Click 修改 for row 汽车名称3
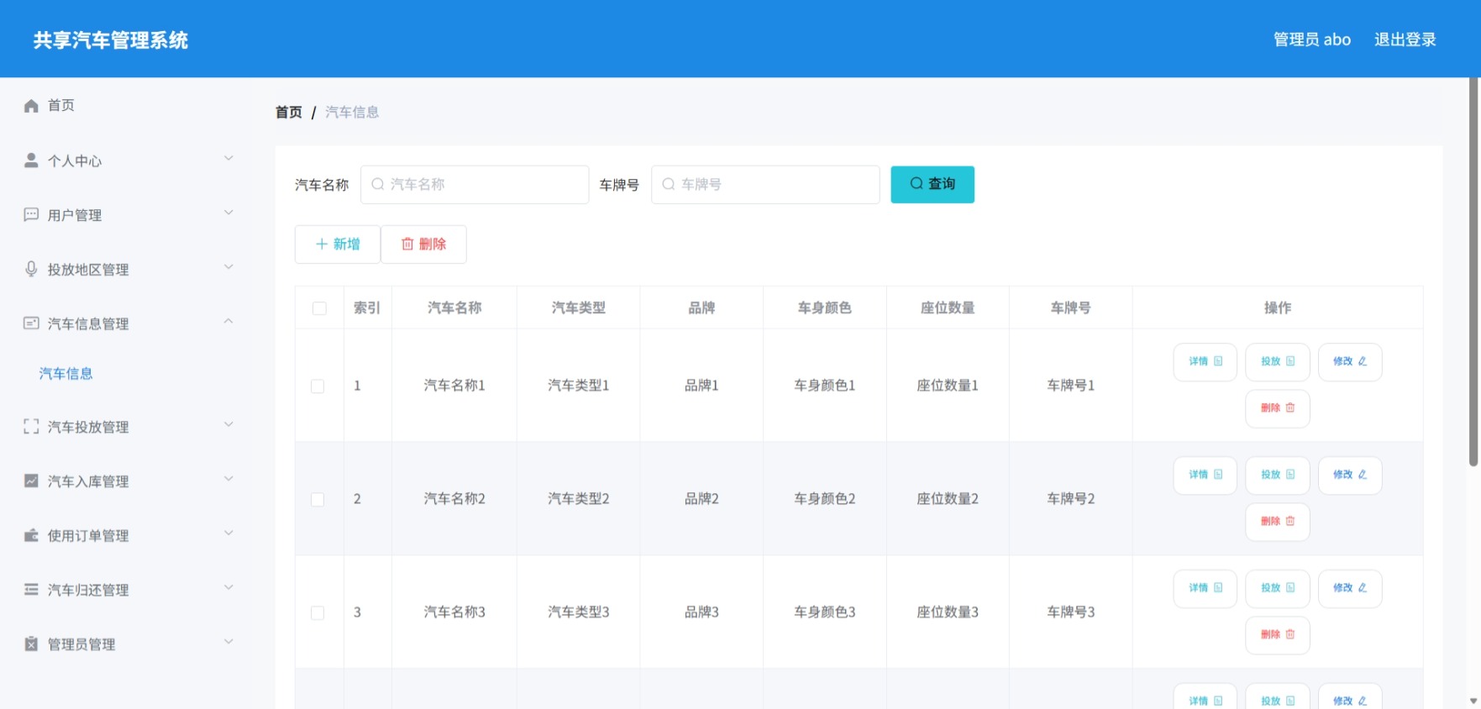The image size is (1481, 709). click(1350, 589)
